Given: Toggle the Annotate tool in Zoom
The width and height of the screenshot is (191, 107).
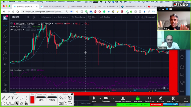Looking at the screenshot, I should pos(161,99).
